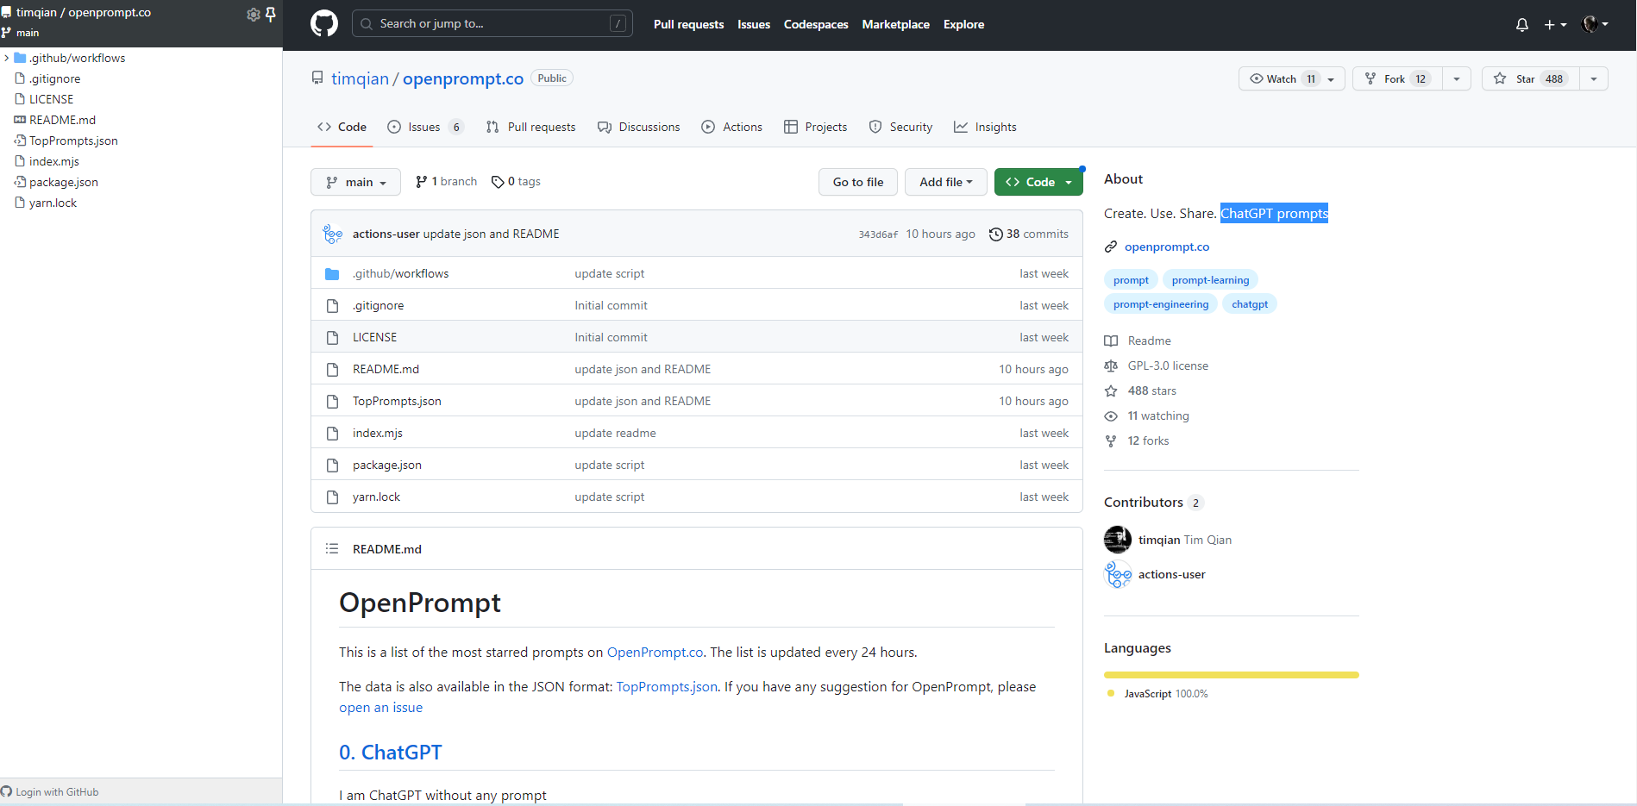Open the 38 commits history link
Viewport: 1637px width, 806px height.
[x=1029, y=234]
